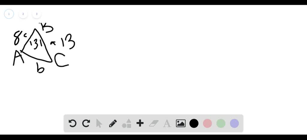Image resolution: width=307 pixels, height=140 pixels.
Task: Click the handwritten number 13 on the canvas
Action: (x=68, y=41)
